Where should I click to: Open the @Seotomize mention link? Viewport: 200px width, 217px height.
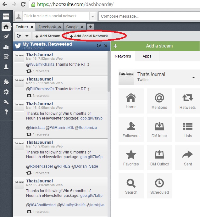[86, 128]
